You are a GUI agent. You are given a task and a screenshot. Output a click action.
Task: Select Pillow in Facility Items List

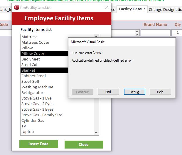[44, 48]
